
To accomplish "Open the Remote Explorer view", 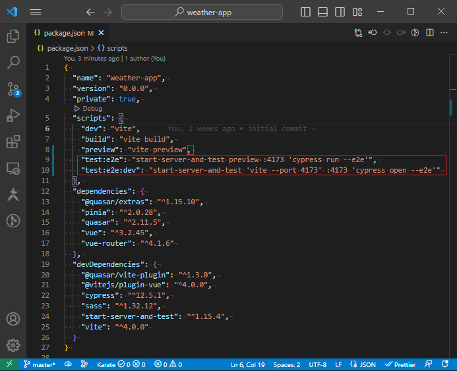I will (13, 168).
